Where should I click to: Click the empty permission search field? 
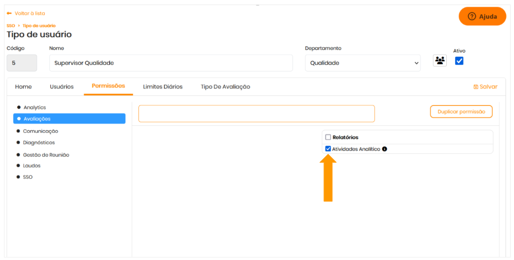(x=256, y=113)
